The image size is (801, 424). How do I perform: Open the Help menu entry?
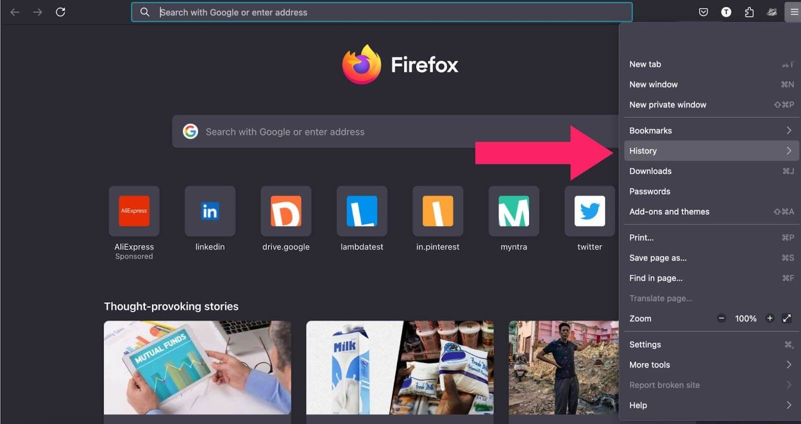pos(711,405)
